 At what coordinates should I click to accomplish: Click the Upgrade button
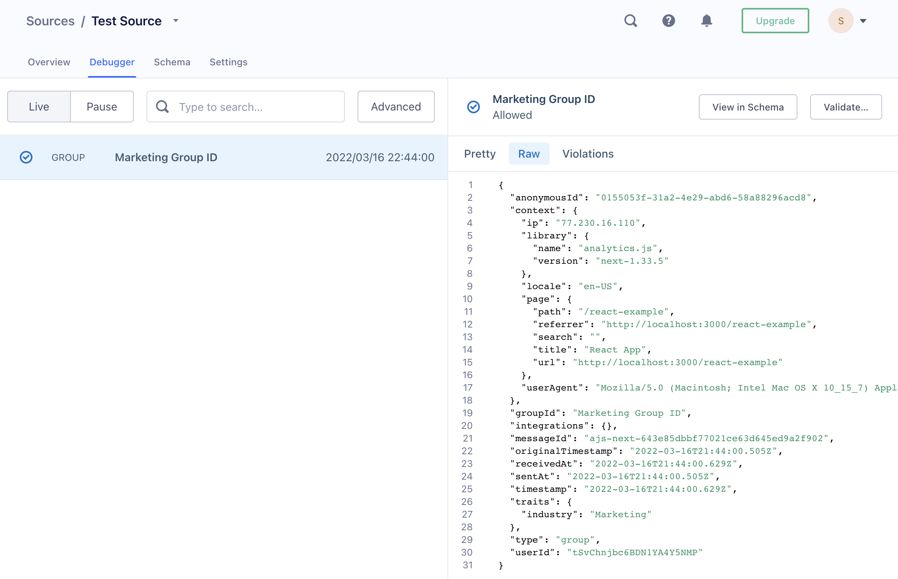coord(775,21)
